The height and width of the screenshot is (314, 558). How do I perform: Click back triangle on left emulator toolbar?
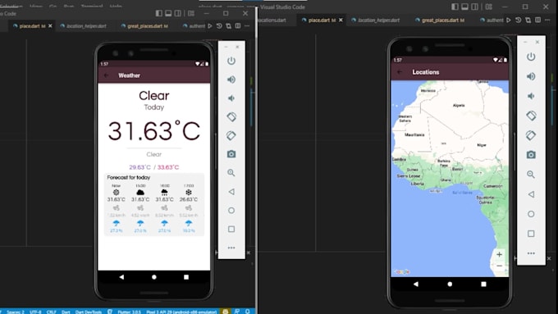pyautogui.click(x=231, y=192)
